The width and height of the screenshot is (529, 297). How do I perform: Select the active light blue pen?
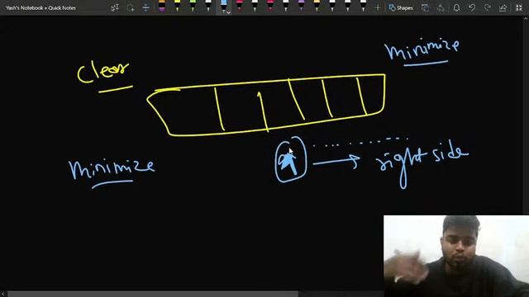223,6
